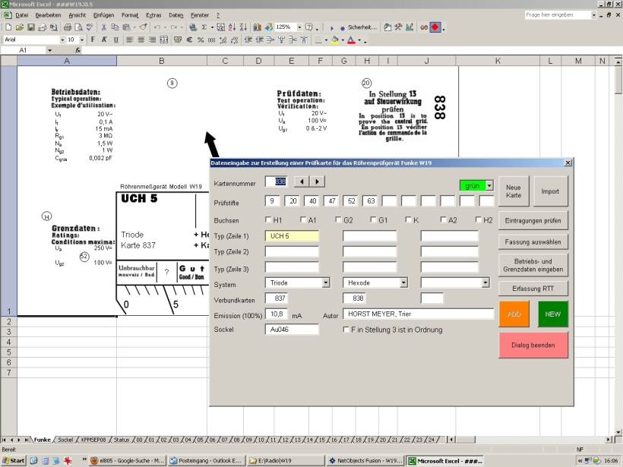Open the Arial font name dropdown

tap(62, 39)
